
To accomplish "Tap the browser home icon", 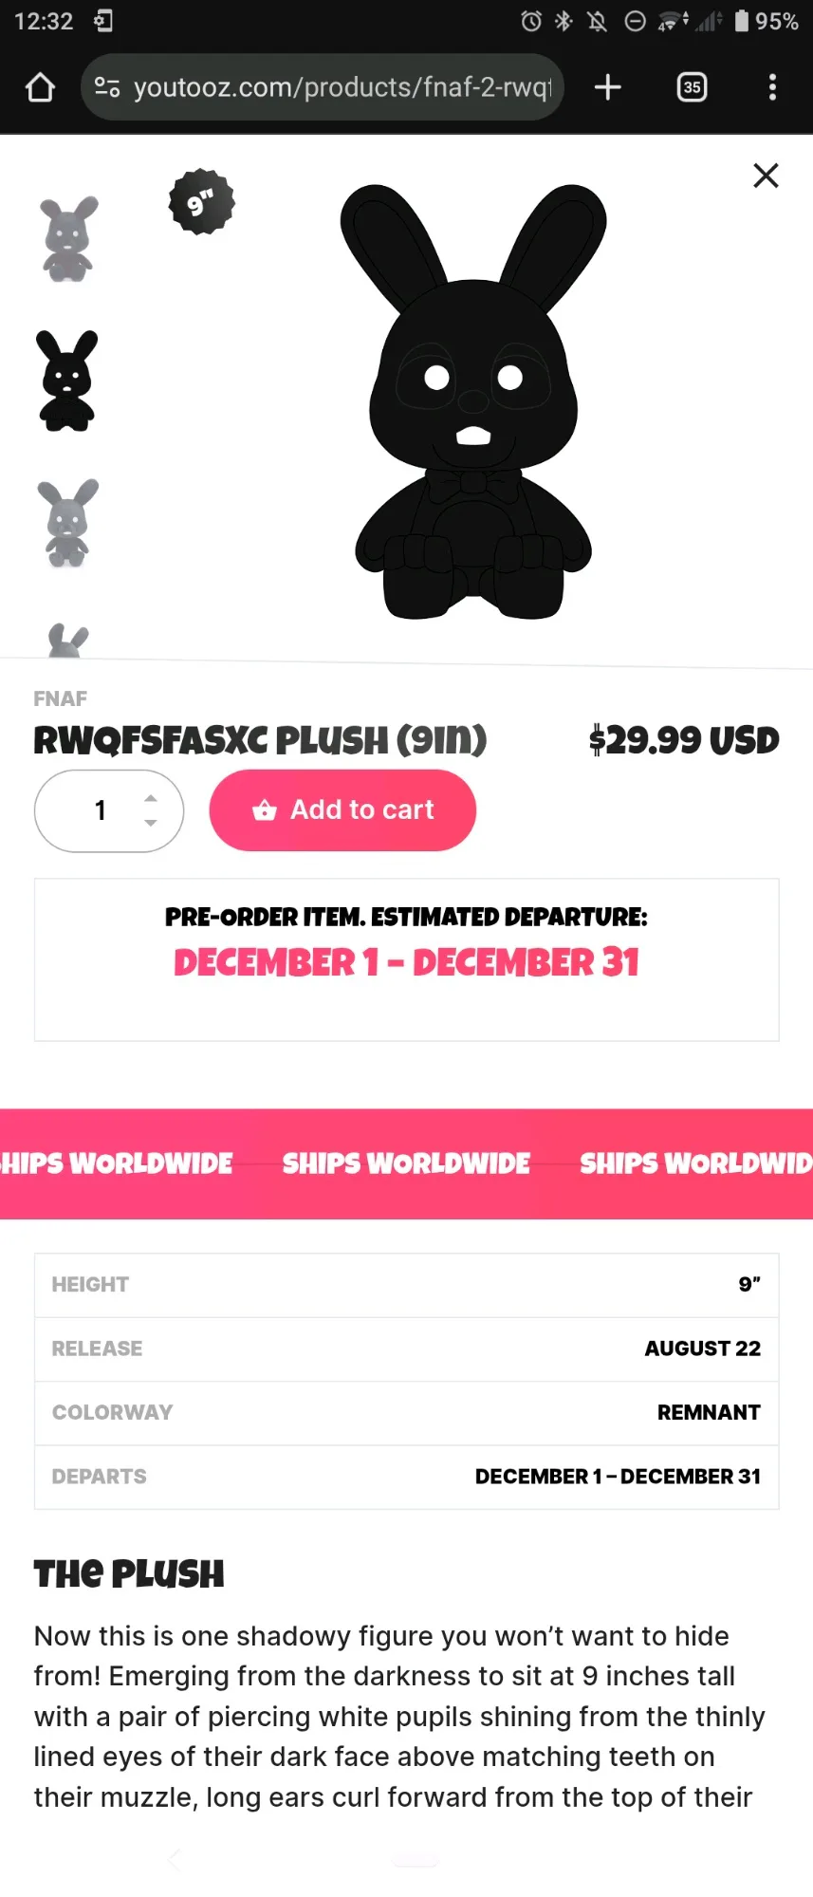I will (x=40, y=87).
